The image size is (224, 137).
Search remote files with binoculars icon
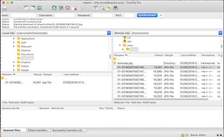pos(115,8)
